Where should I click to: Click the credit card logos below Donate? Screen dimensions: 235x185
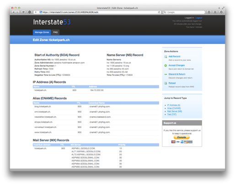182,142
